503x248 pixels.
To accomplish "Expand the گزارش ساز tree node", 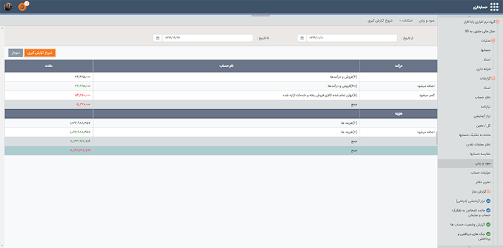I will tap(489, 191).
